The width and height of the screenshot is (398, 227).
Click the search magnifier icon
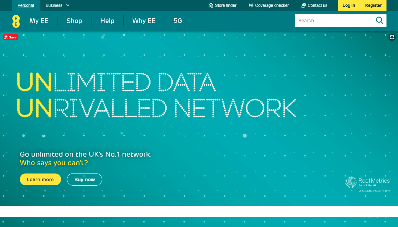tap(379, 20)
